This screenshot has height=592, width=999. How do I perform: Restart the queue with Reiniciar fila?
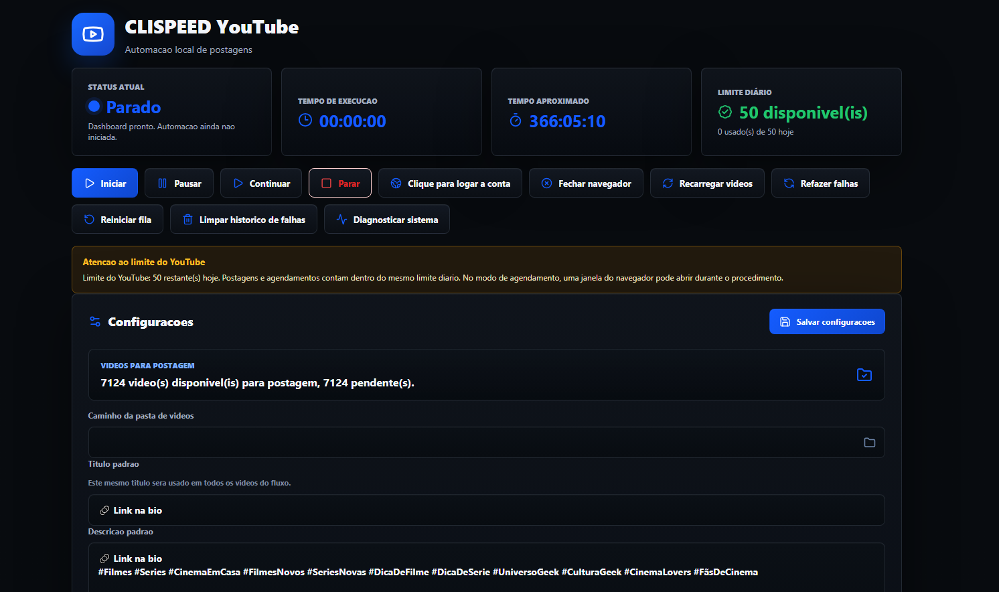pyautogui.click(x=117, y=219)
